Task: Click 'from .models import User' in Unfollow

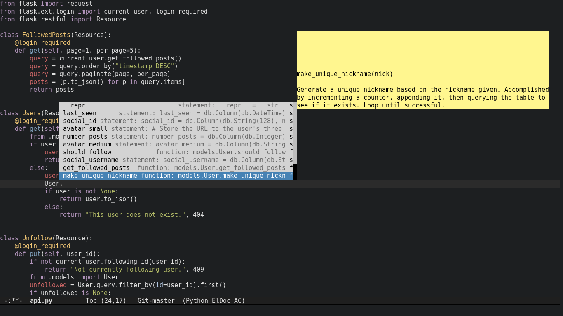Action: (x=74, y=277)
